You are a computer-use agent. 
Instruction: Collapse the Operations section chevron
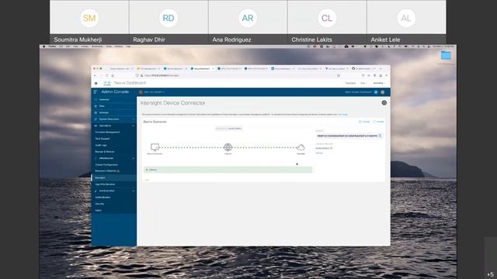(134, 126)
